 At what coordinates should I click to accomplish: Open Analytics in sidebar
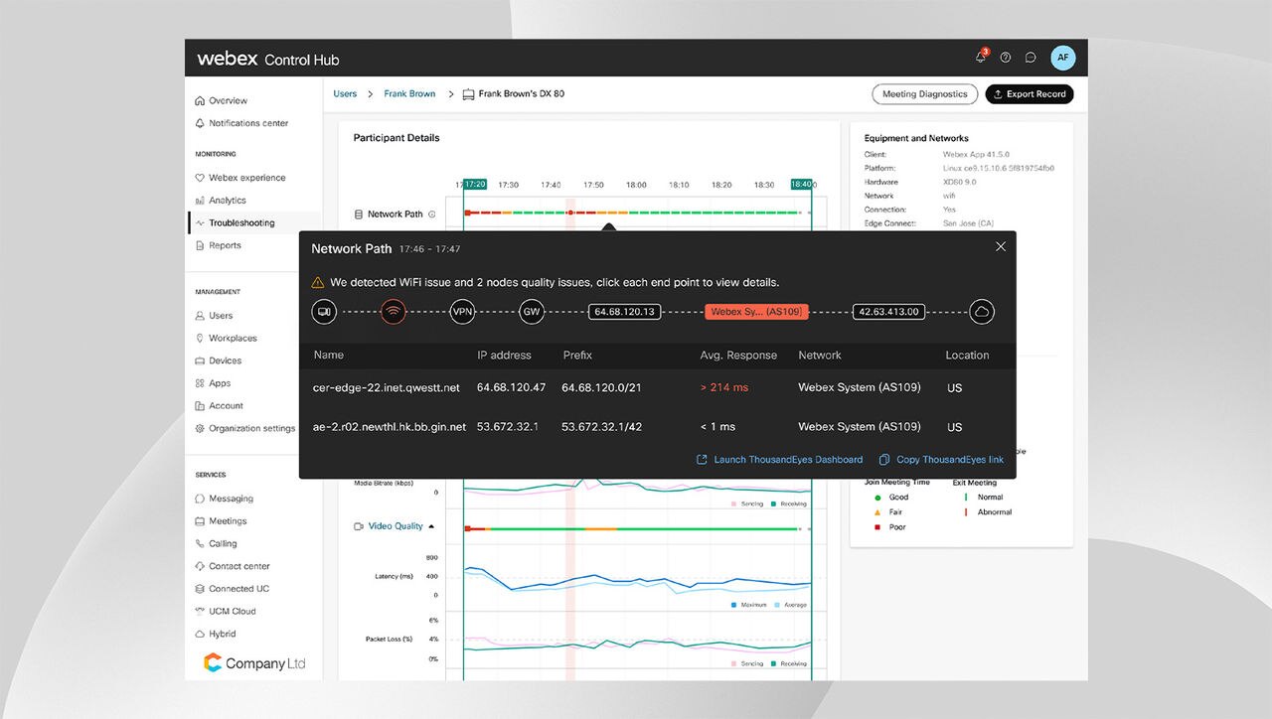pos(221,201)
